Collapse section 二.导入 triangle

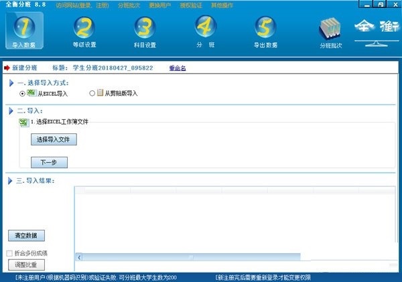click(x=11, y=110)
